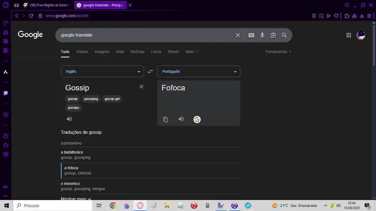Reload the page with refresh icon

click(x=31, y=16)
